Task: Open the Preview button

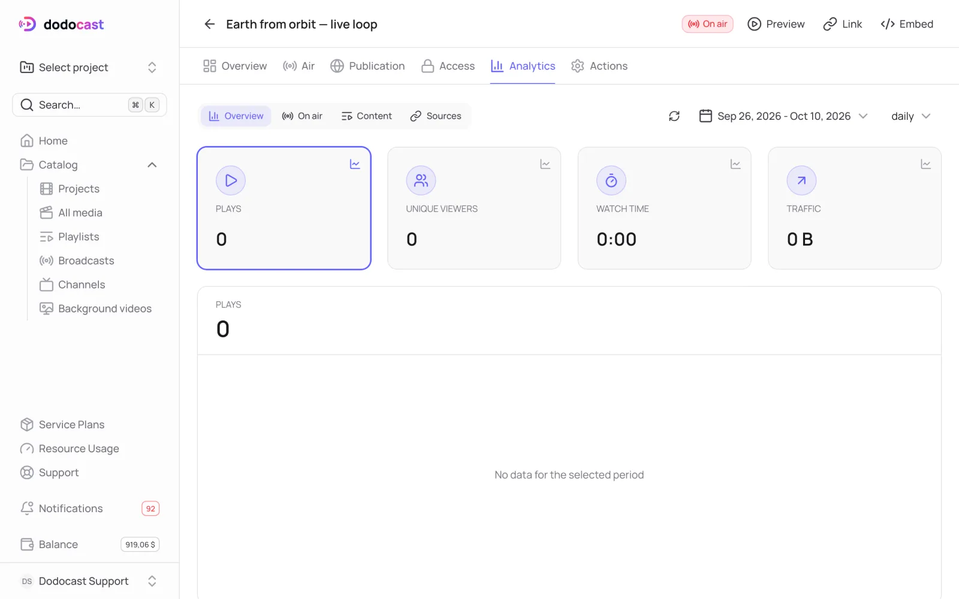Action: pyautogui.click(x=776, y=24)
